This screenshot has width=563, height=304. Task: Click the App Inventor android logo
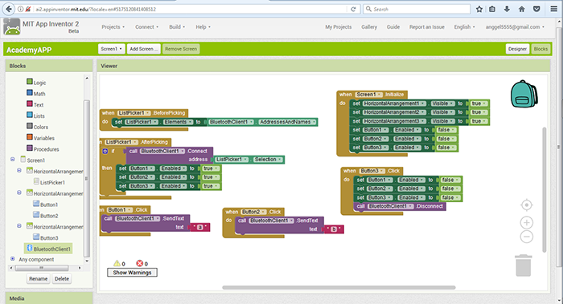pyautogui.click(x=12, y=26)
